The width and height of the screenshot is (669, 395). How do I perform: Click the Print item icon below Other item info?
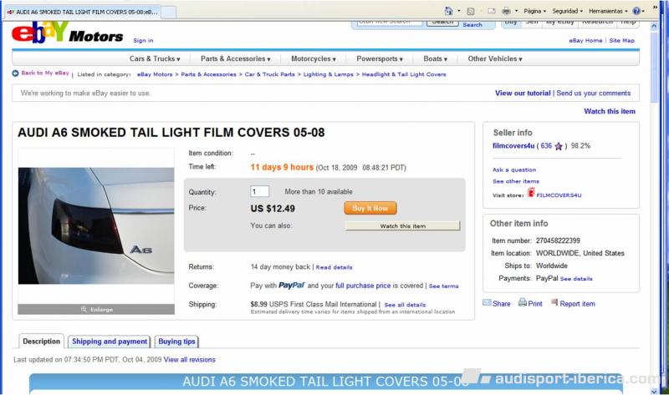(522, 302)
